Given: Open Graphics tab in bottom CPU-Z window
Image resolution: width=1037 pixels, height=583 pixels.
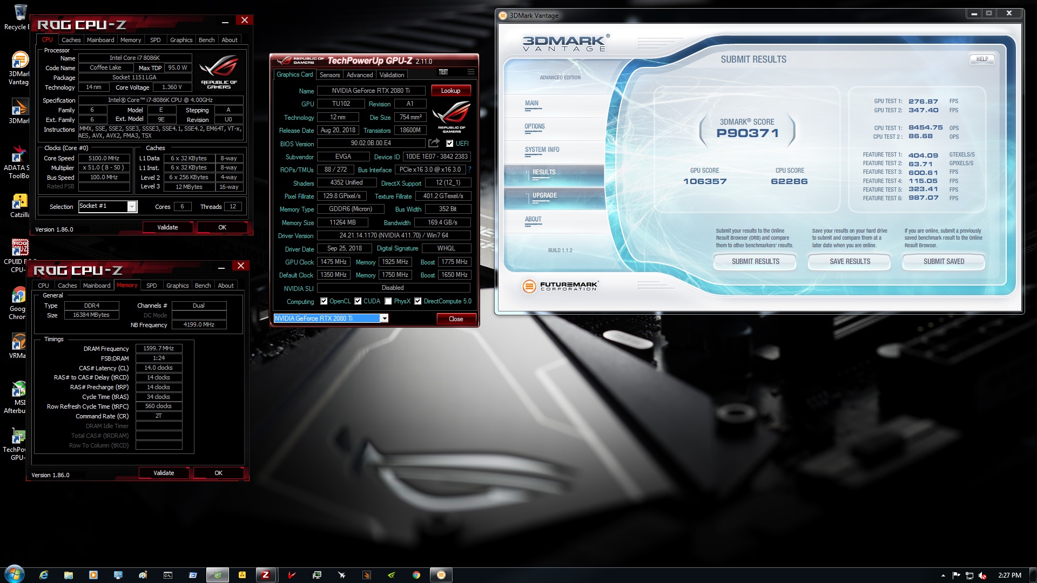Looking at the screenshot, I should tap(177, 286).
